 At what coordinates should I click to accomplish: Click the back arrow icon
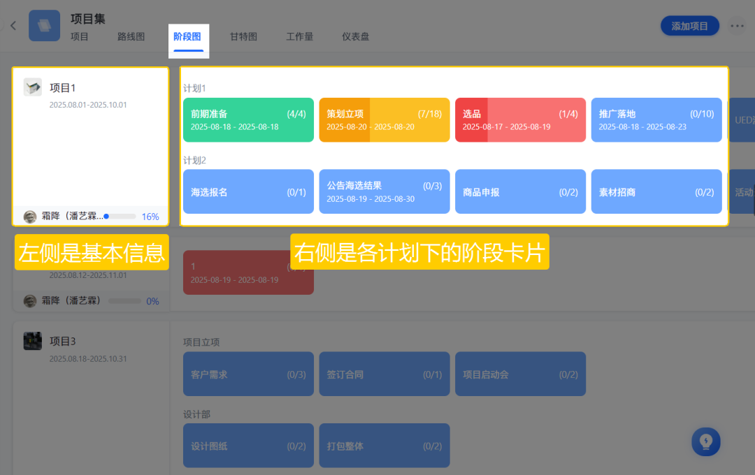13,26
